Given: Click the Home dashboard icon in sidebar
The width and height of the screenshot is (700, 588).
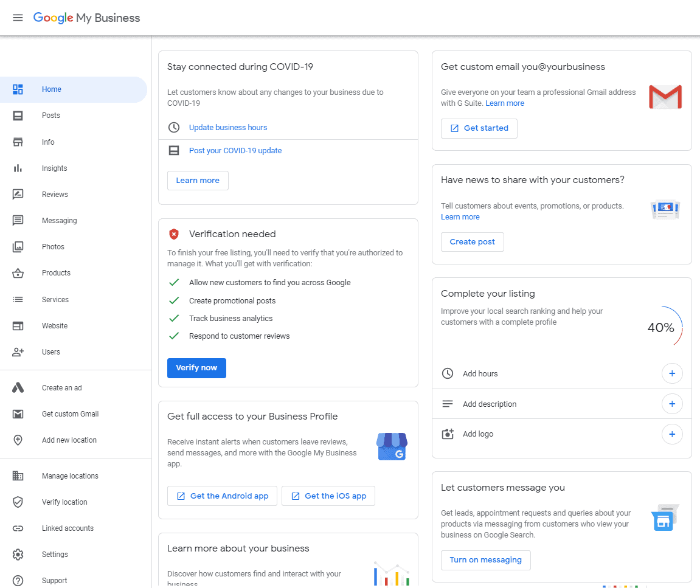Looking at the screenshot, I should tap(18, 89).
